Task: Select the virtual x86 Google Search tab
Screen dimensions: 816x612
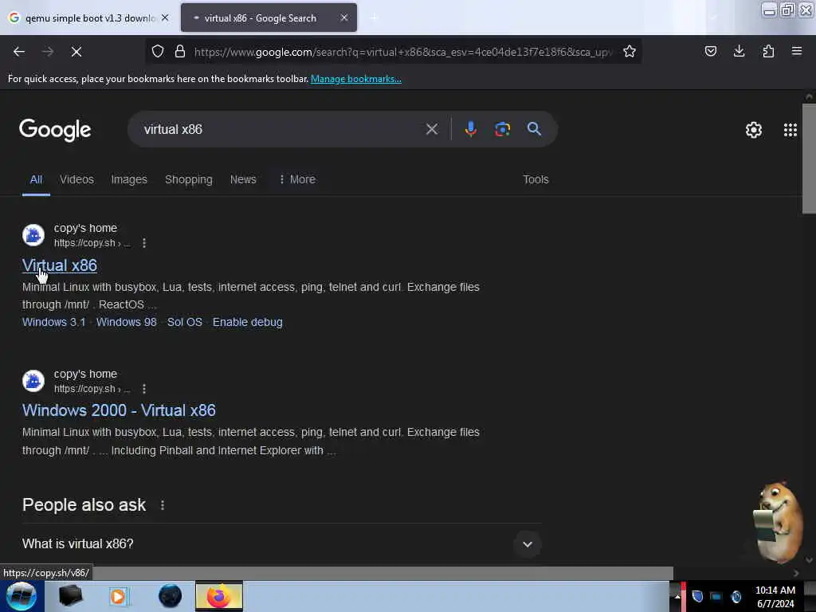Action: point(269,18)
